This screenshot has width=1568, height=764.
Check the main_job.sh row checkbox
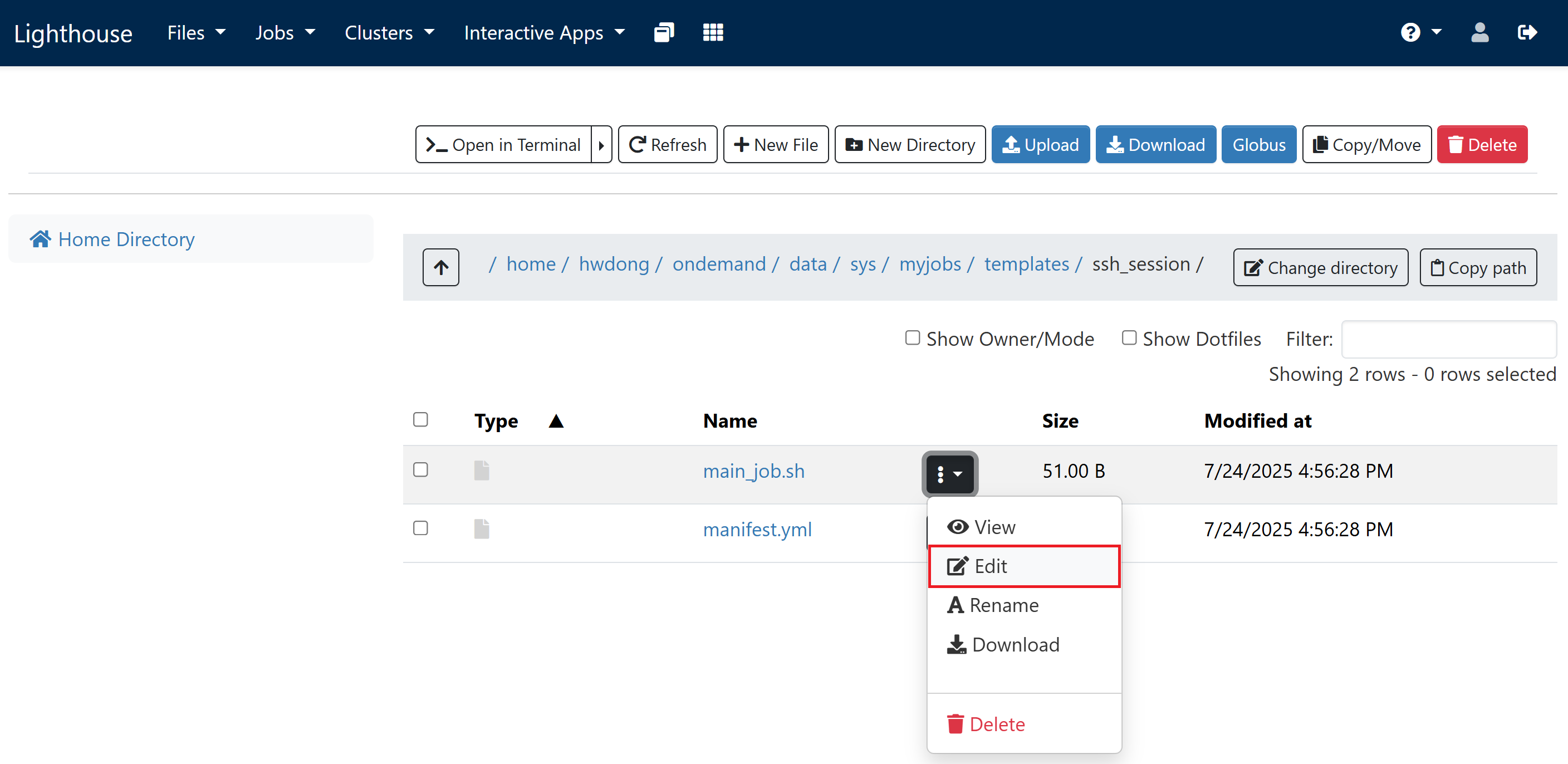click(420, 469)
